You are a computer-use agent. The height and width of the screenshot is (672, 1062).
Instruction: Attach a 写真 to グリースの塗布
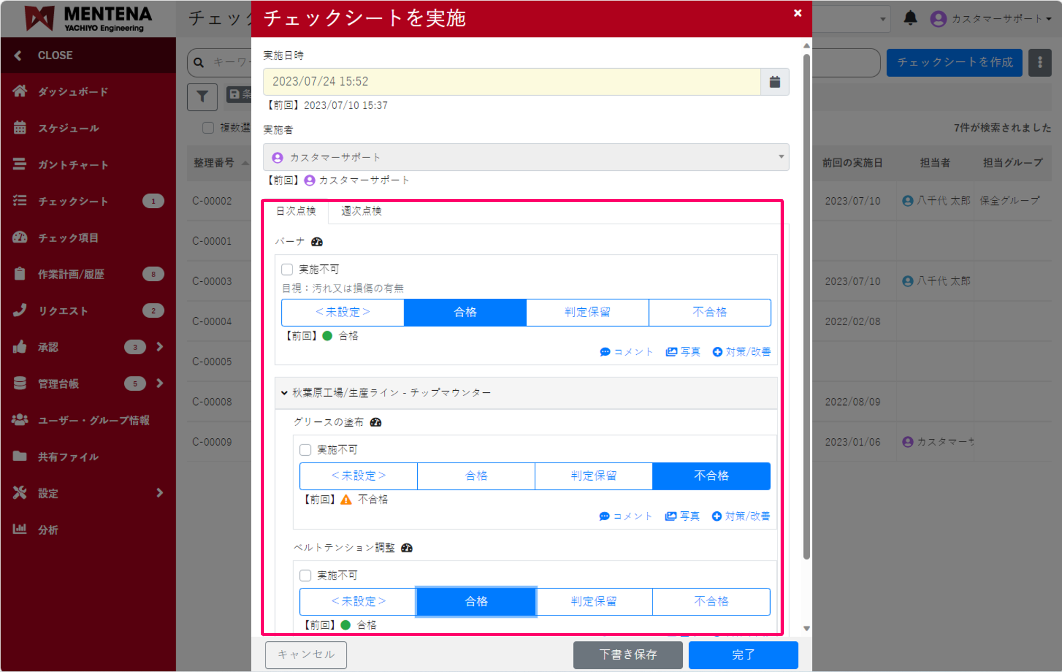pos(682,515)
